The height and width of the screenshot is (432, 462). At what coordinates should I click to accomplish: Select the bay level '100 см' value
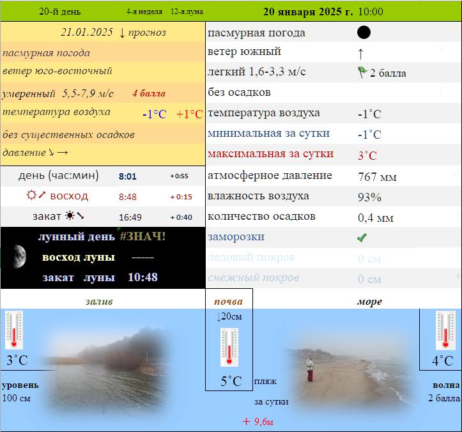click(16, 398)
